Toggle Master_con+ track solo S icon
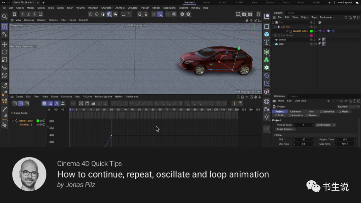 44,121
